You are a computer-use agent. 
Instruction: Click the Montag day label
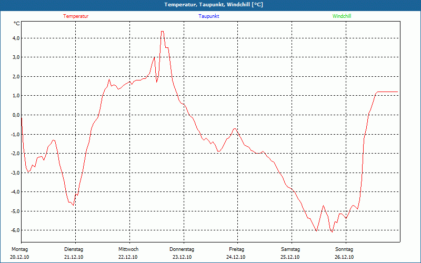(x=20, y=249)
